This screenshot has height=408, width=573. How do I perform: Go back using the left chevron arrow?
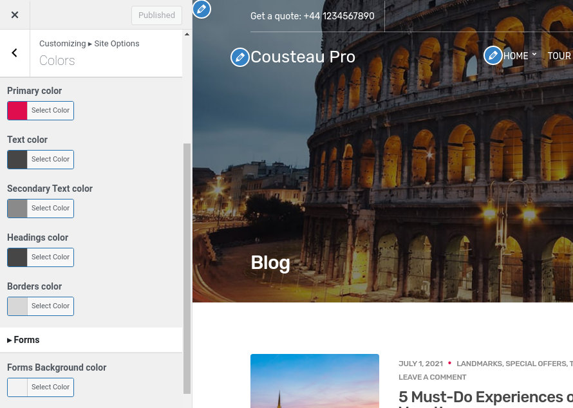[15, 53]
